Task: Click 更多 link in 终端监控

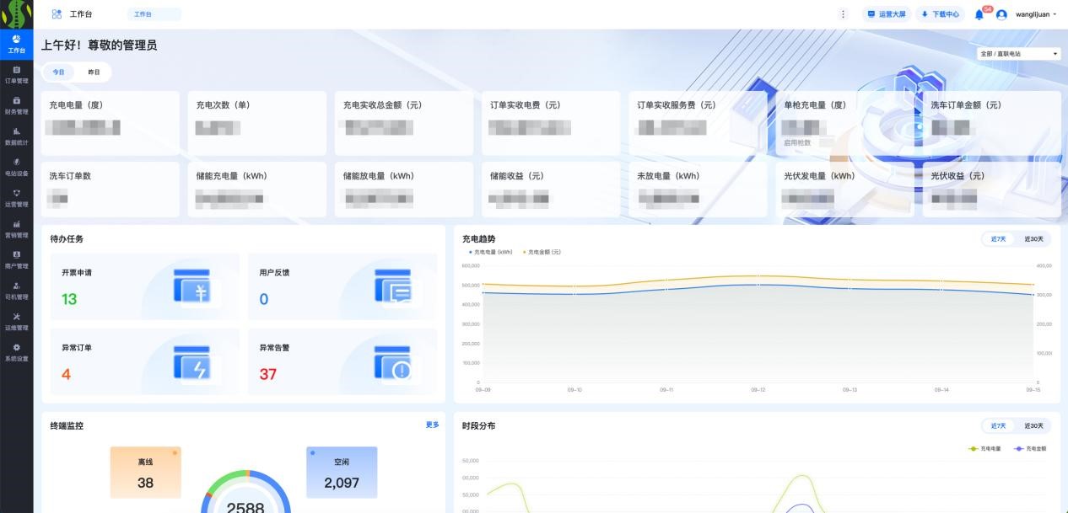Action: [433, 425]
